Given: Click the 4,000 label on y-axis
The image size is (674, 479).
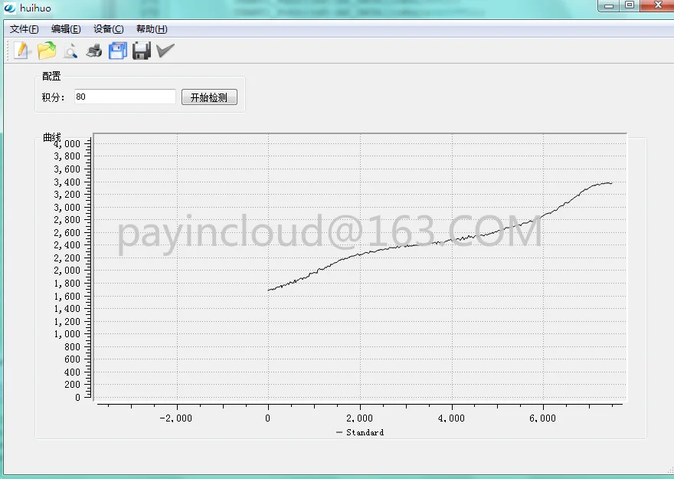Looking at the screenshot, I should (x=67, y=143).
